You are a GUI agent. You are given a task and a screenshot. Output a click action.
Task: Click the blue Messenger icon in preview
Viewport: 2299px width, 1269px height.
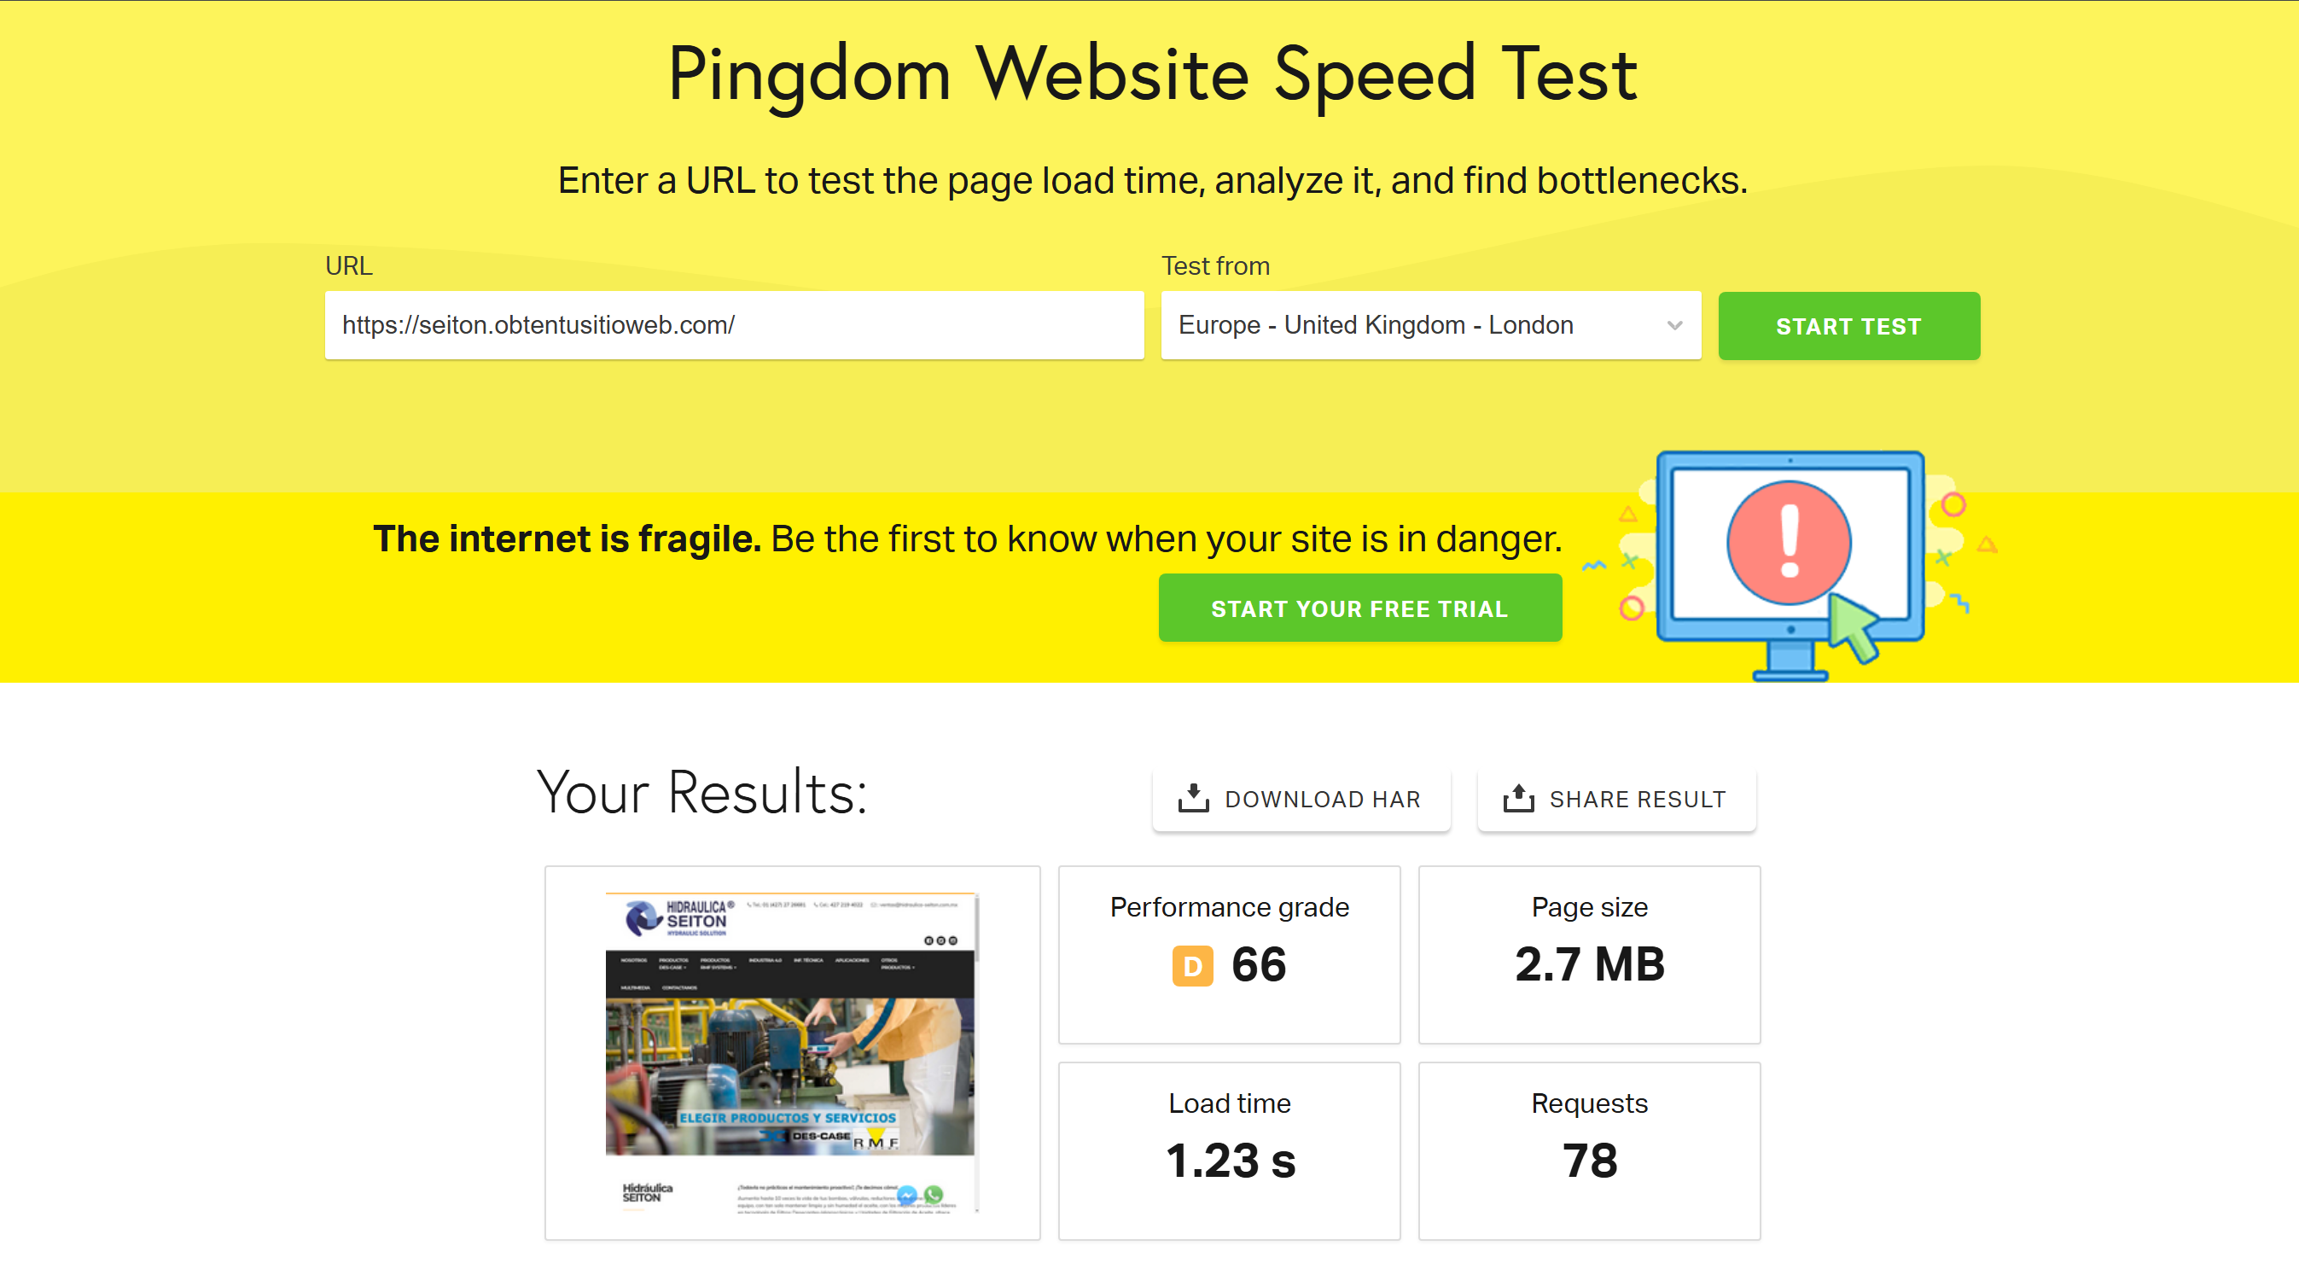point(907,1194)
